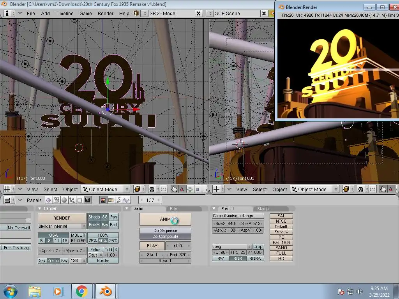
Task: Toggle the OSA oversampling button
Action: pyautogui.click(x=53, y=235)
